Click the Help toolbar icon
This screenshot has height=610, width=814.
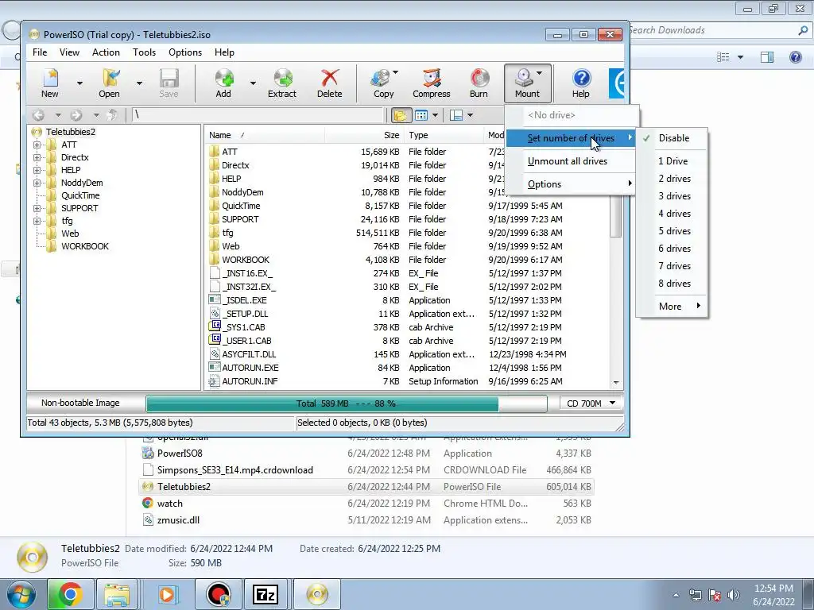point(581,83)
